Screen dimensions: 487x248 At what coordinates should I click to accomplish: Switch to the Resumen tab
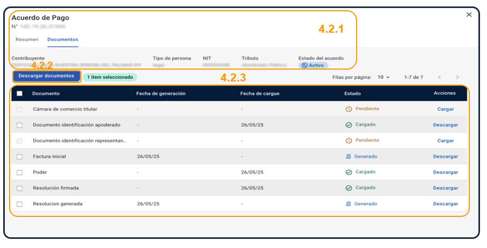pos(27,40)
